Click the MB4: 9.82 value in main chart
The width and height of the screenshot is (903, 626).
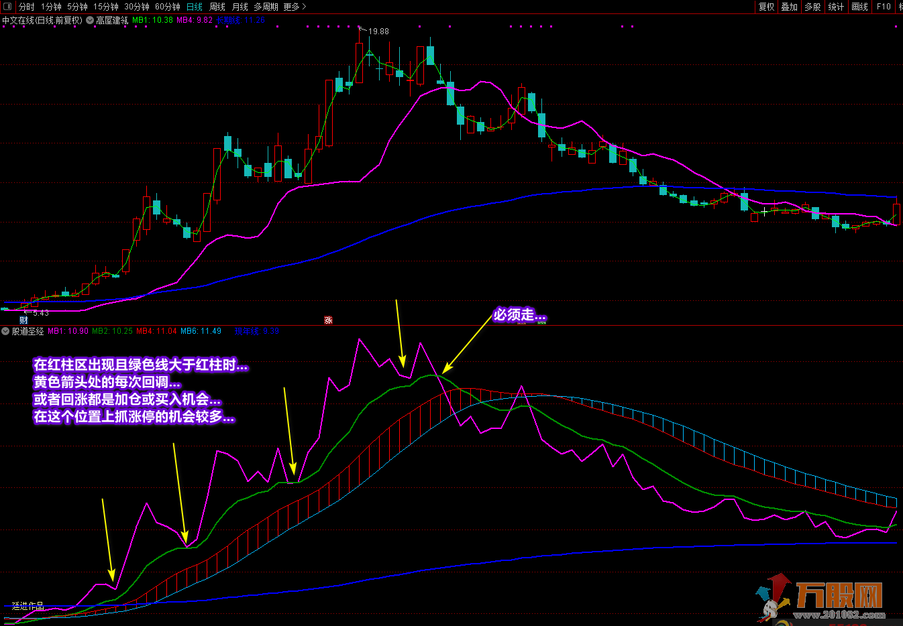click(x=195, y=20)
